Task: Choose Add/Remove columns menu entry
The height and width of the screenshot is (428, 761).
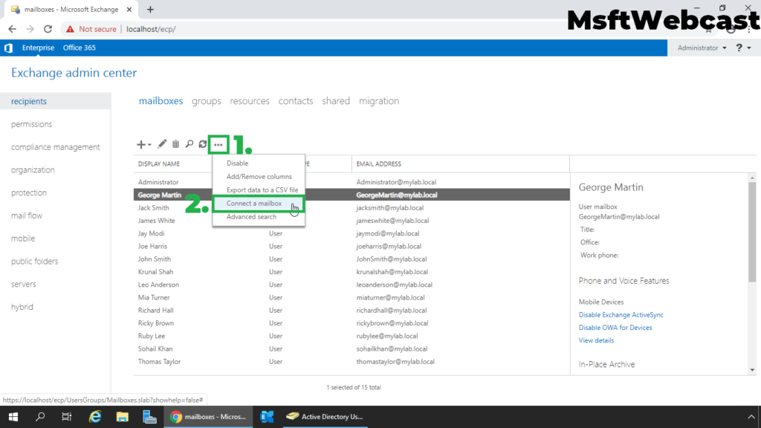Action: [x=259, y=177]
